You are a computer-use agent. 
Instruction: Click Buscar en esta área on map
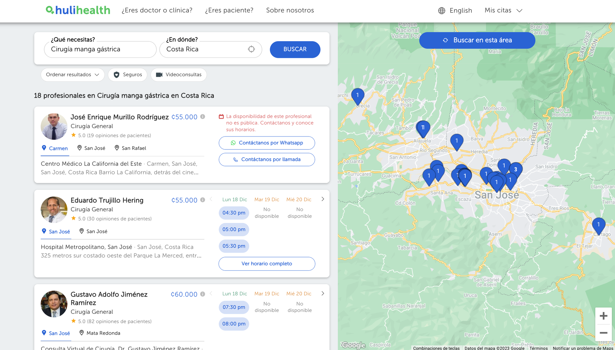(477, 40)
